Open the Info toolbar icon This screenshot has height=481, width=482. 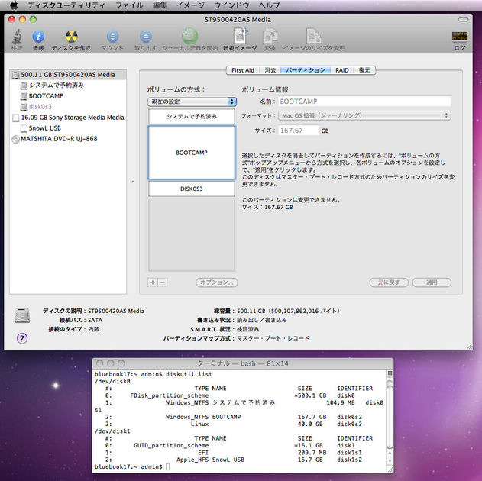coord(38,37)
